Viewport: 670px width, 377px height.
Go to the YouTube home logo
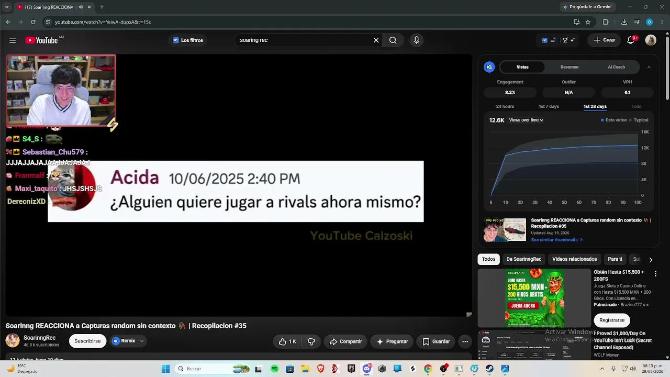pyautogui.click(x=41, y=40)
